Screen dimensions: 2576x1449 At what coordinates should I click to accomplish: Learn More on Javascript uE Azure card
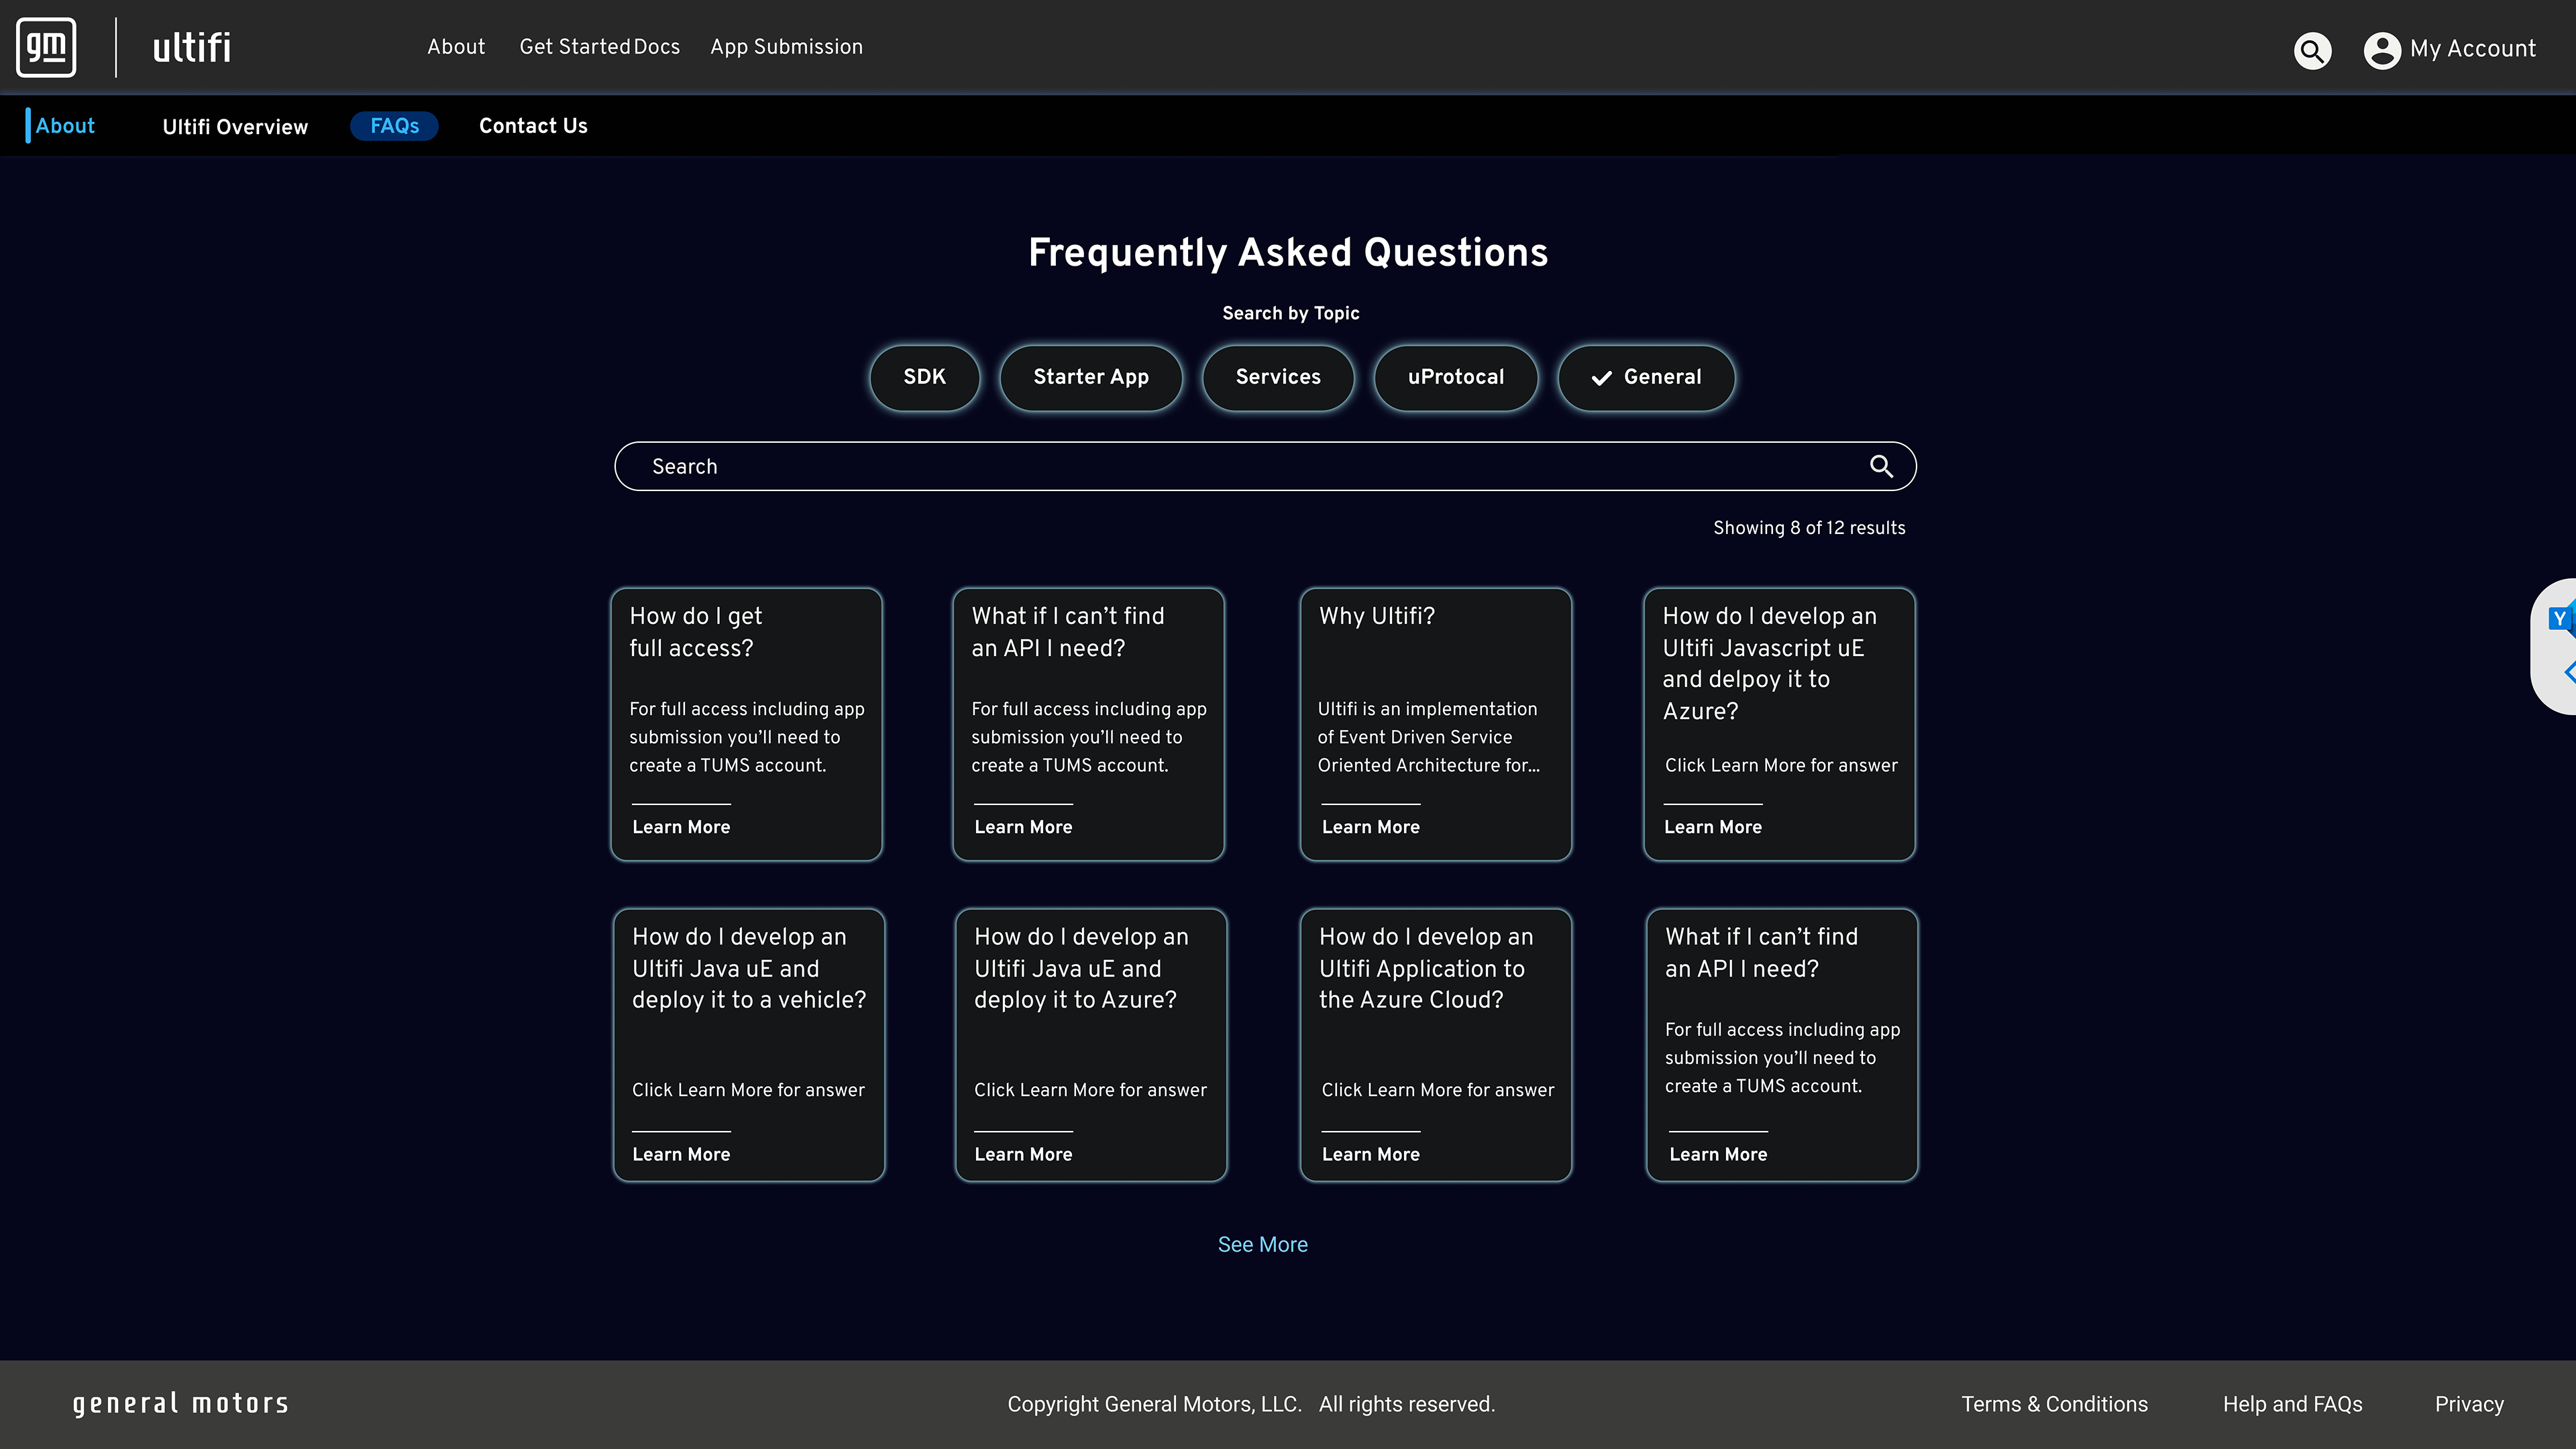pos(1712,827)
